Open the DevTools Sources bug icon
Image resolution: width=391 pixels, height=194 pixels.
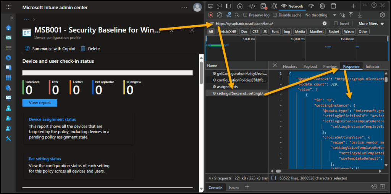[x=274, y=6]
